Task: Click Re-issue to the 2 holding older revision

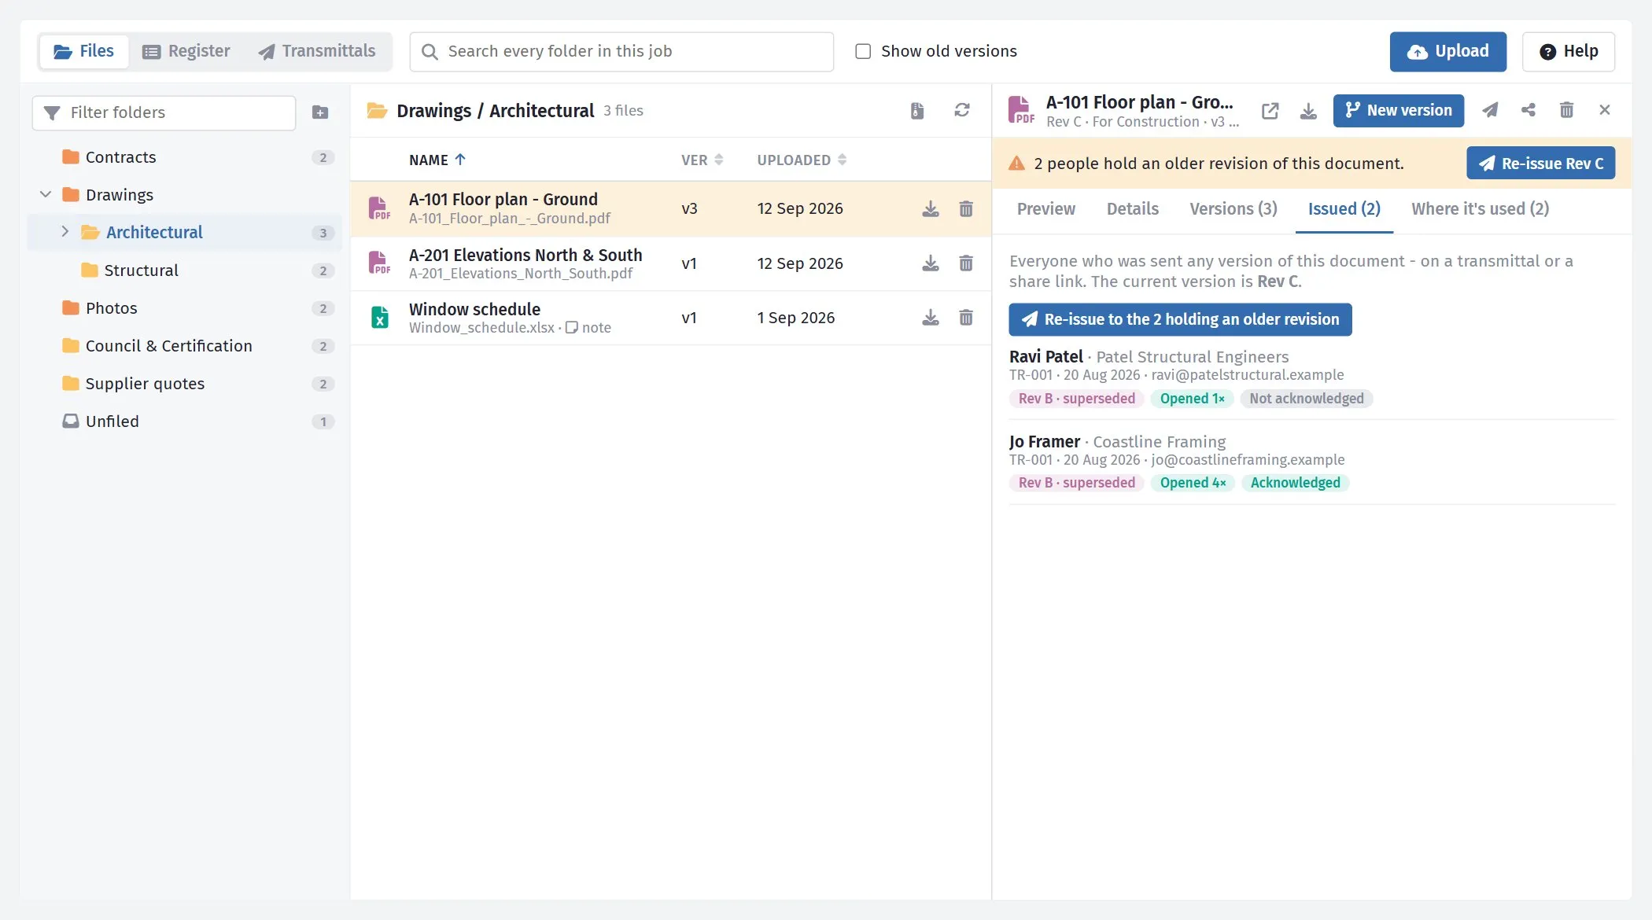Action: [1180, 319]
